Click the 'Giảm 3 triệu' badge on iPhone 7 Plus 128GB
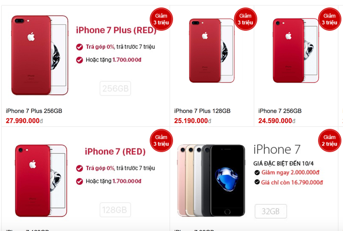The width and height of the screenshot is (343, 231). click(x=245, y=19)
